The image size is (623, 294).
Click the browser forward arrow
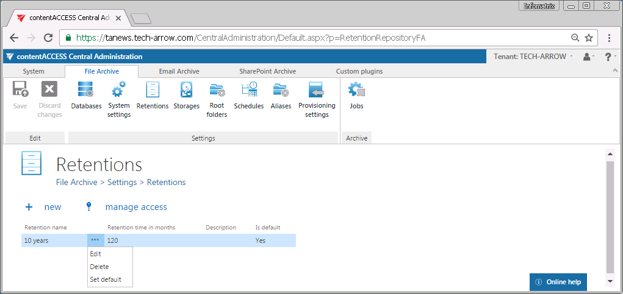[x=31, y=38]
